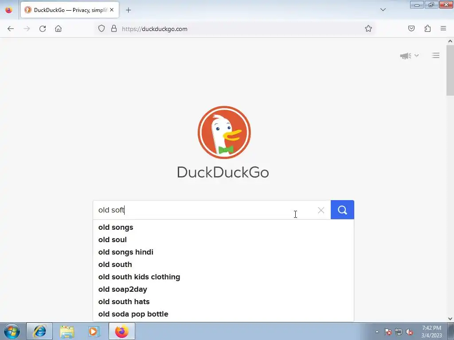Click the scrollbar up arrow
Image resolution: width=454 pixels, height=340 pixels.
(x=450, y=41)
